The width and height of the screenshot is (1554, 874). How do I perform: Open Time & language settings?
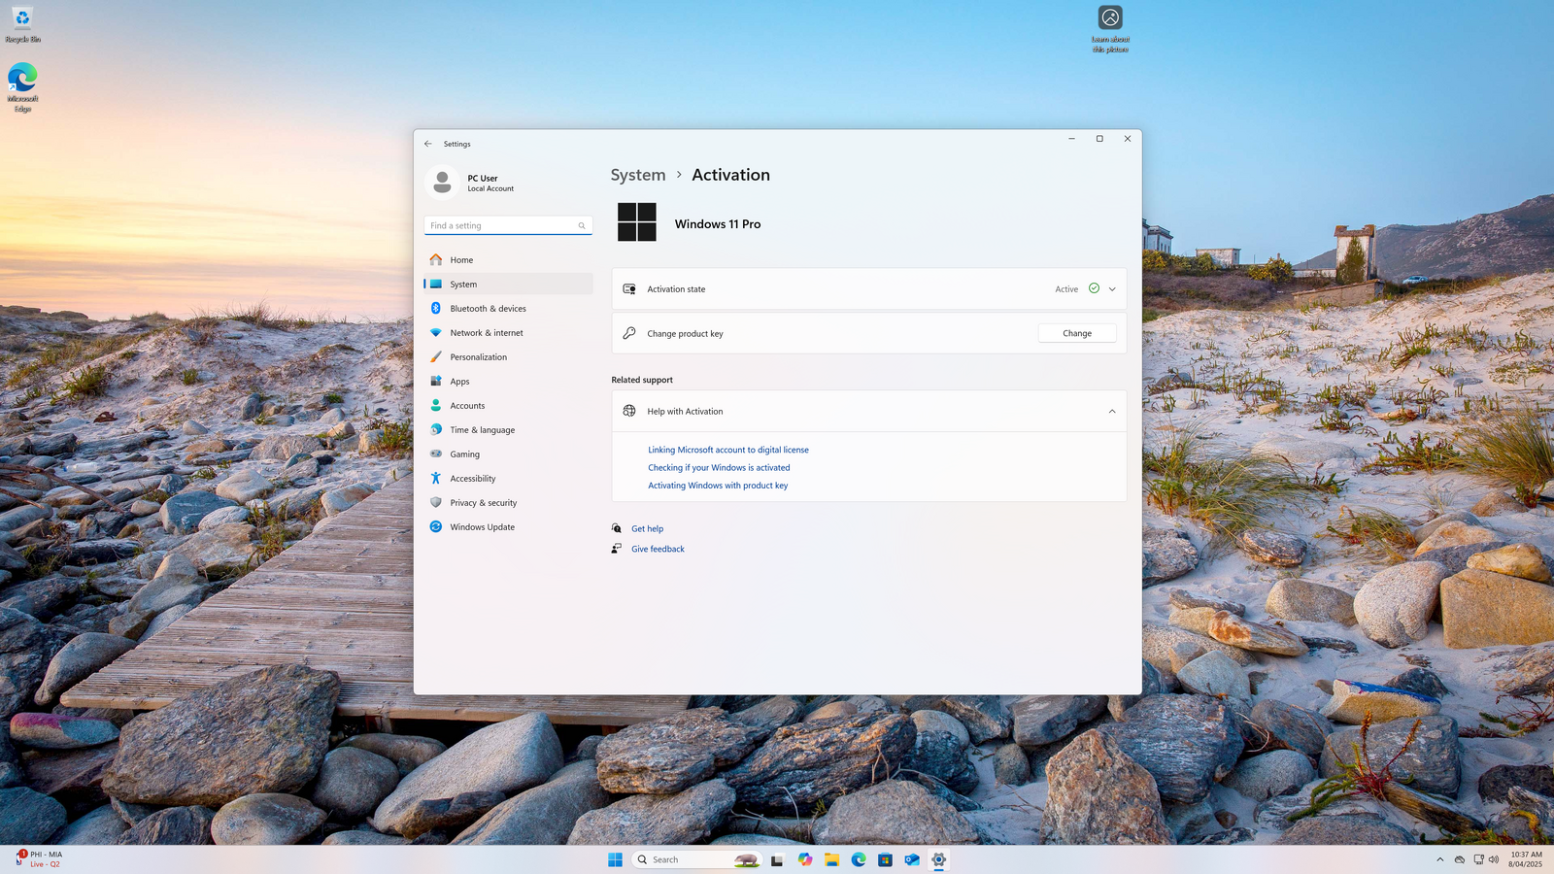[508, 429]
